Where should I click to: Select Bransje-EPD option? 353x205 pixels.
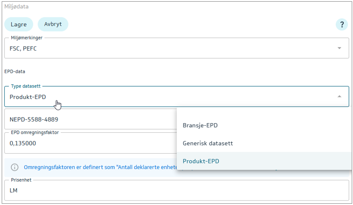click(264, 125)
